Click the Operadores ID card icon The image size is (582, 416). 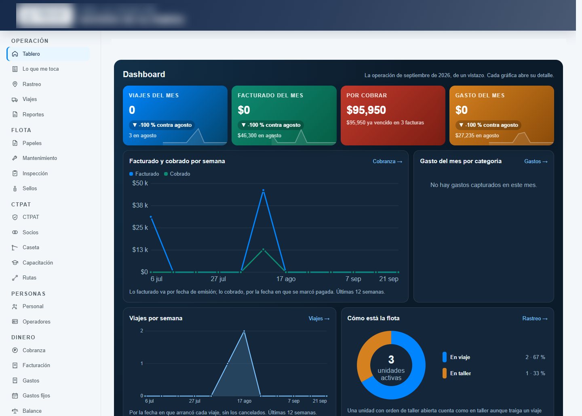[x=15, y=321]
